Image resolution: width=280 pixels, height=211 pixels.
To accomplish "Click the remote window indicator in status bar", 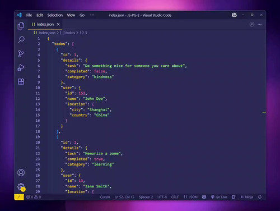I will [x=19, y=197].
